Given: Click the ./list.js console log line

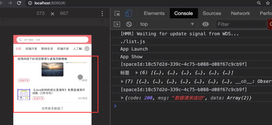Looking at the screenshot, I should point(133,42).
